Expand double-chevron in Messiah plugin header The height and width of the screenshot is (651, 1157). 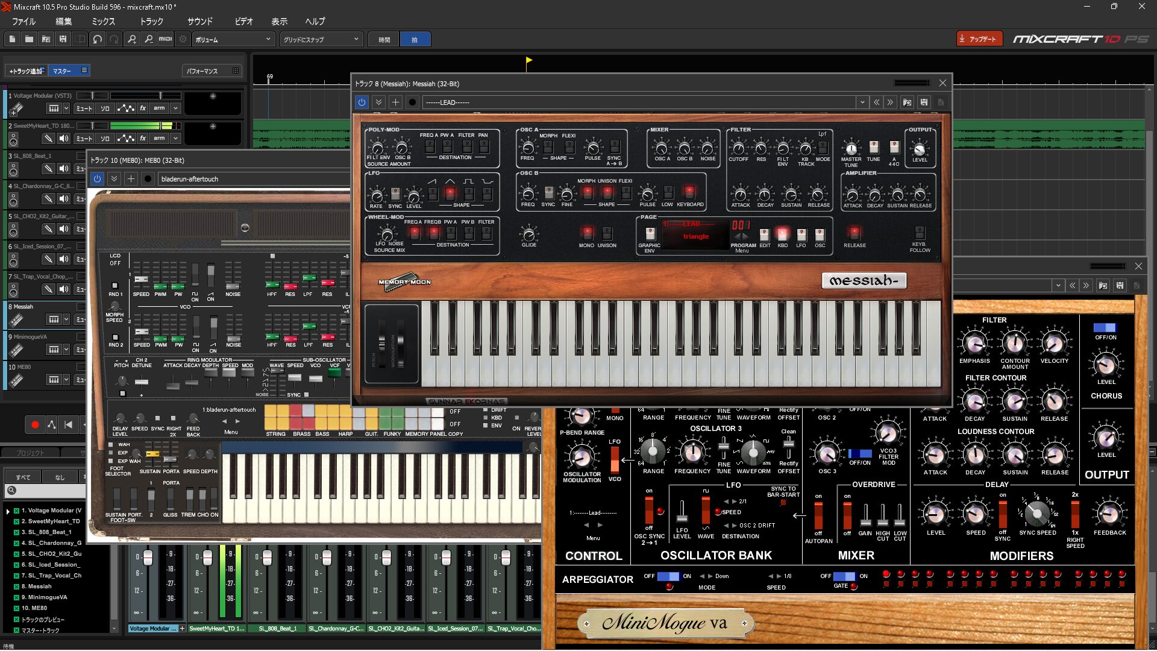pyautogui.click(x=378, y=102)
